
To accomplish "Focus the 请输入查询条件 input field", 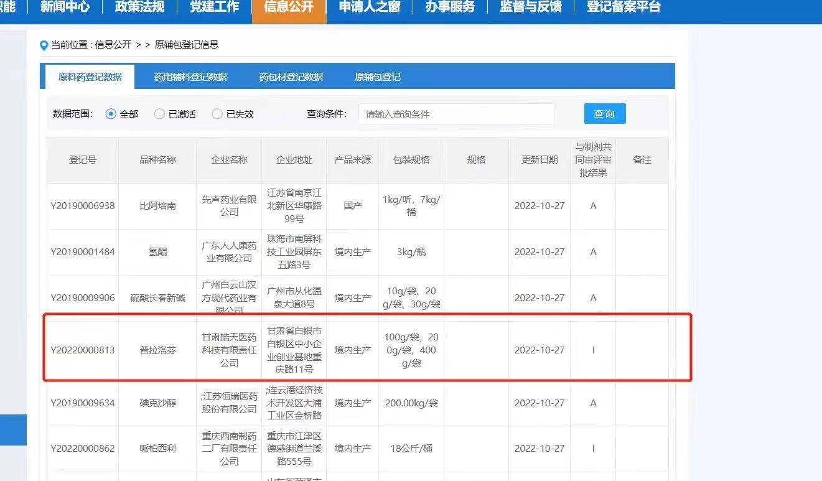I will [x=455, y=114].
